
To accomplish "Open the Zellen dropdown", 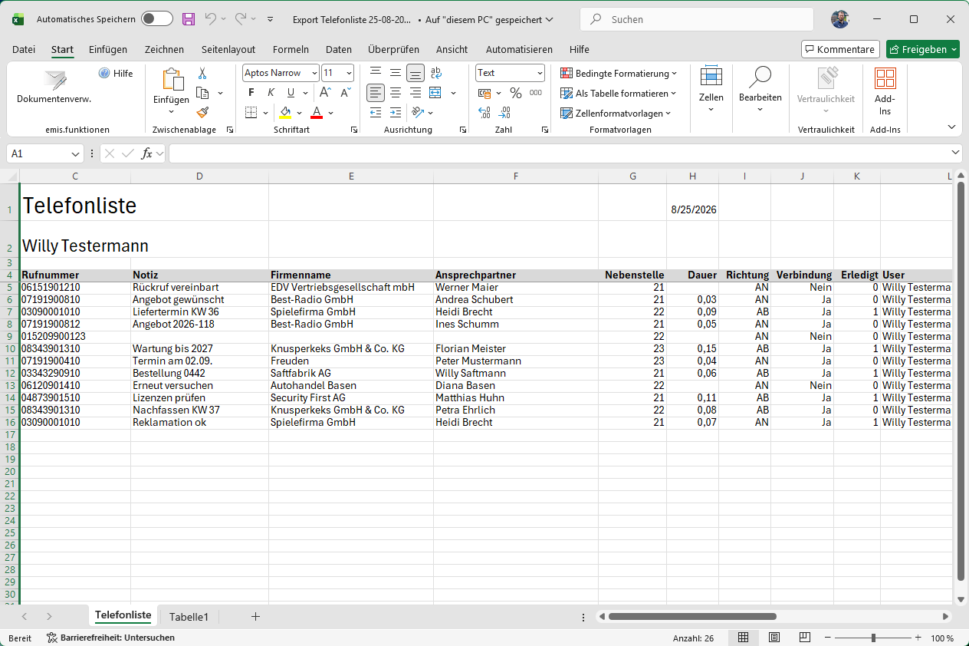I will tap(711, 91).
